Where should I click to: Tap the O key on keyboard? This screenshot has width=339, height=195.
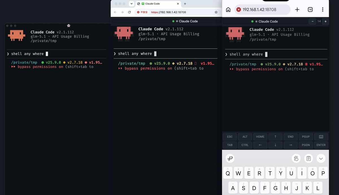[312, 173]
